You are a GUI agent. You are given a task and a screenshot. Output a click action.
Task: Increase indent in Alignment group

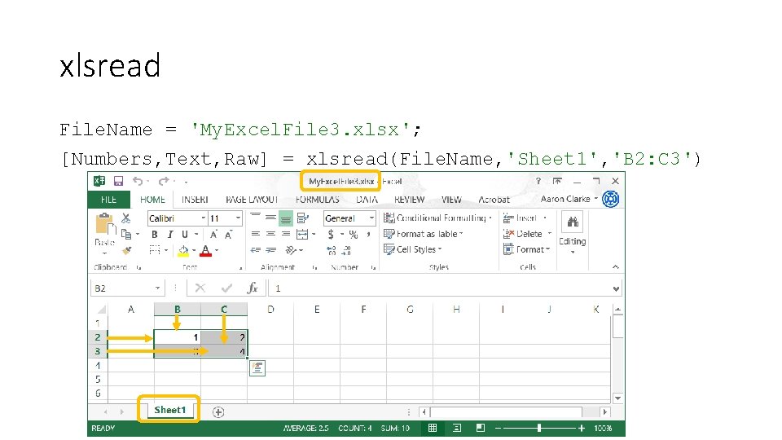coord(270,250)
